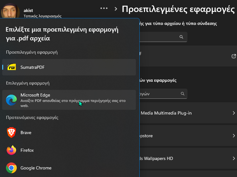Click the Edge PDF description text

tap(73, 103)
